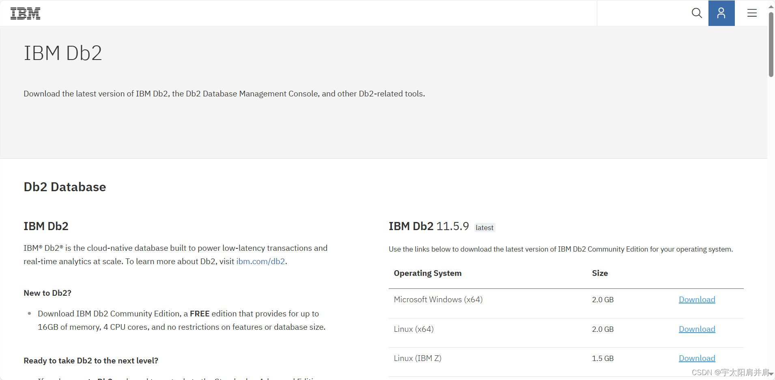The height and width of the screenshot is (380, 775).
Task: Click the IBM Db2 11.5.9 heading
Action: tap(429, 226)
